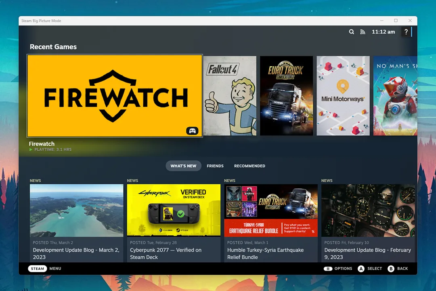Minimize the Steam Big Picture Mode window
Image resolution: width=436 pixels, height=291 pixels.
(382, 21)
